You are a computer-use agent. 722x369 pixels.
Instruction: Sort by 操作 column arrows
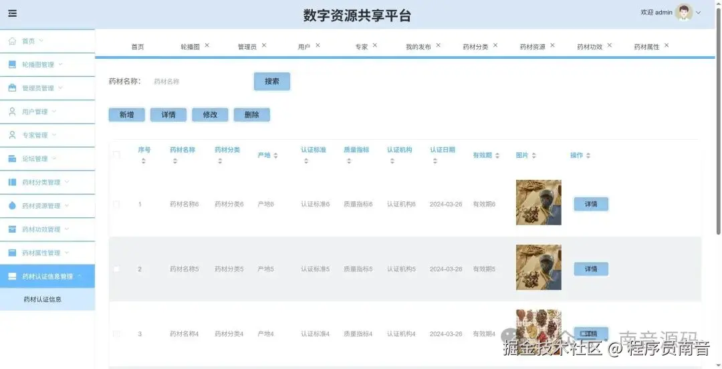(588, 156)
